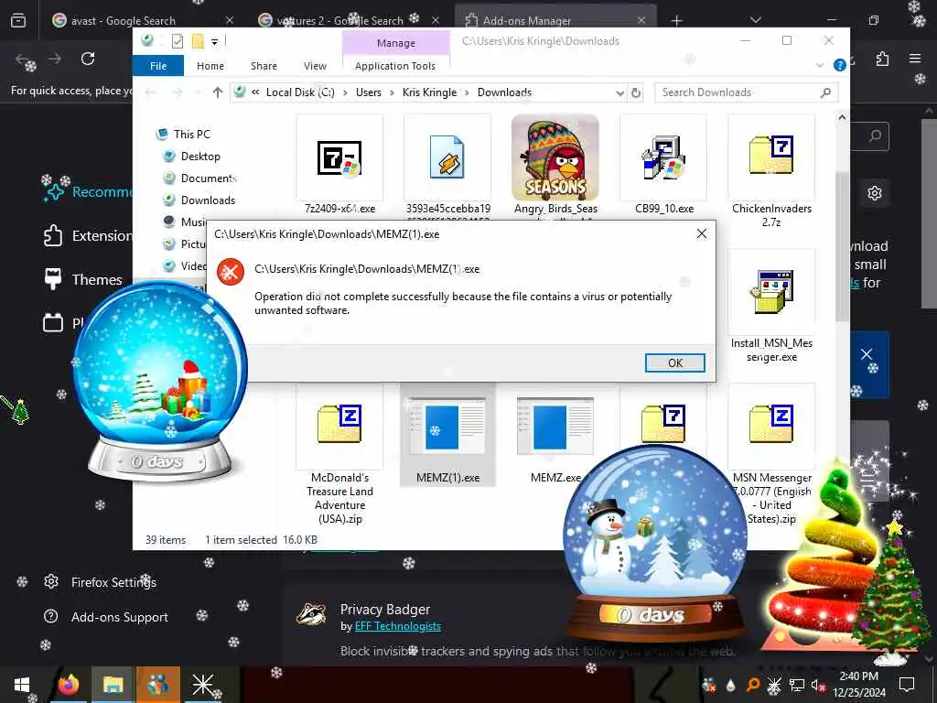Viewport: 937px width, 703px height.
Task: Open the Firefox hamburger menu
Action: click(x=915, y=59)
